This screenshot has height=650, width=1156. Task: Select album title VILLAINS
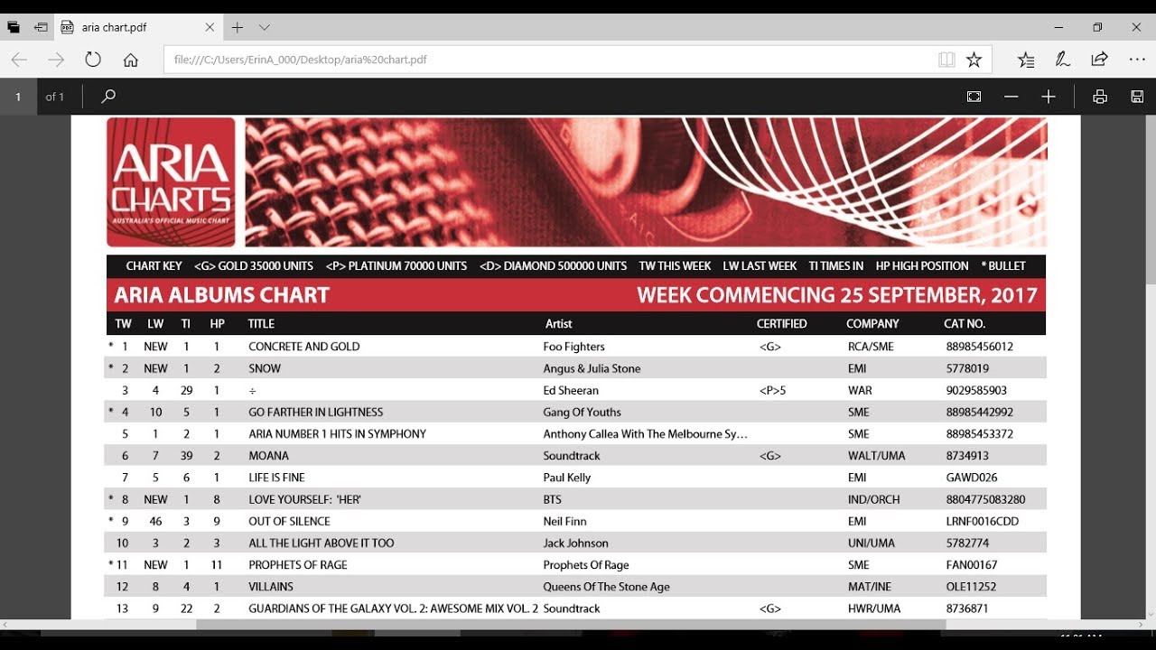click(271, 587)
